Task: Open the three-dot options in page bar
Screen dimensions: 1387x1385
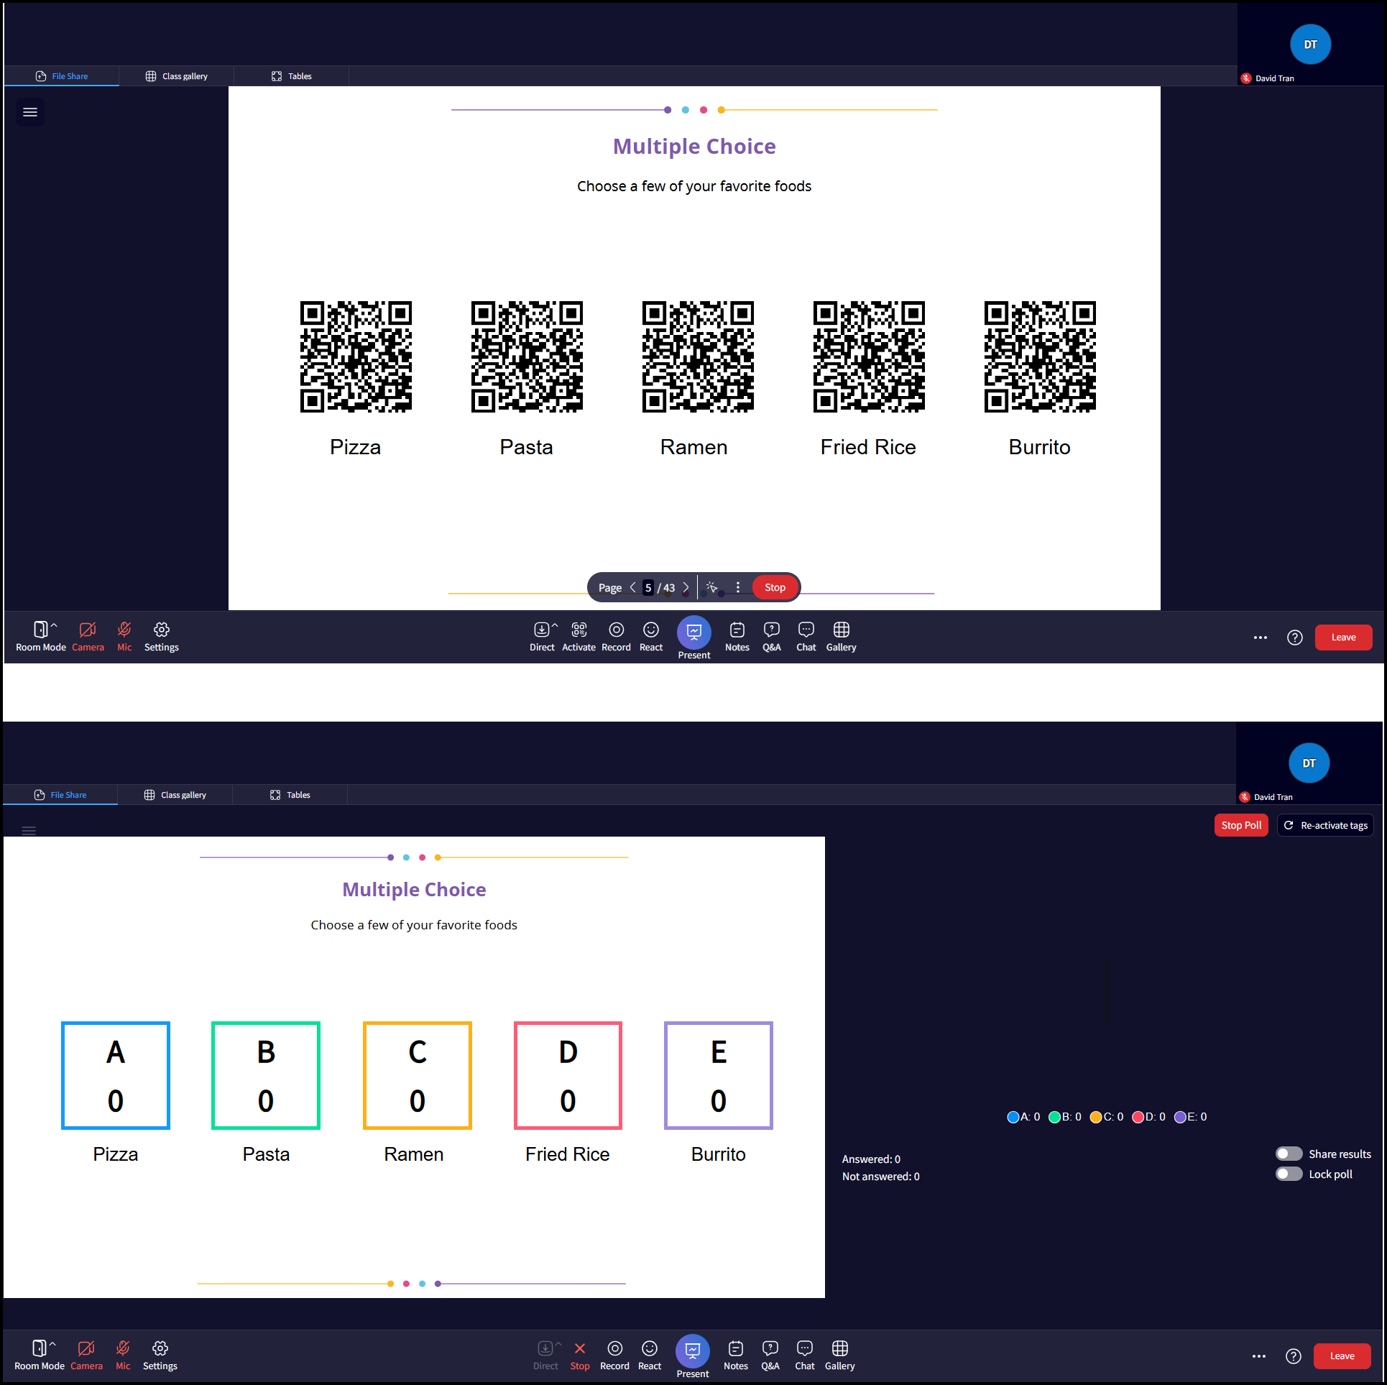Action: pyautogui.click(x=738, y=587)
